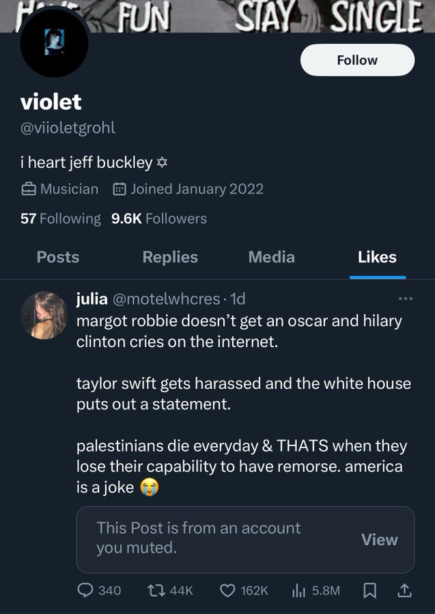Open violet's profile picture

pos(54,43)
